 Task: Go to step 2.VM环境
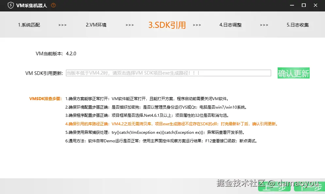96,25
